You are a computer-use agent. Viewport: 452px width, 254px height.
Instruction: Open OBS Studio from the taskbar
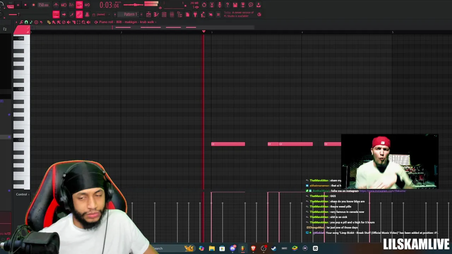click(x=263, y=248)
